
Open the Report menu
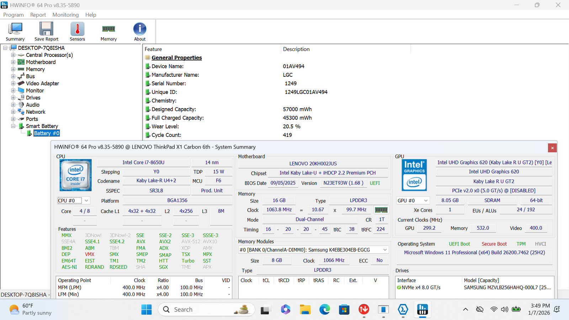pyautogui.click(x=38, y=15)
